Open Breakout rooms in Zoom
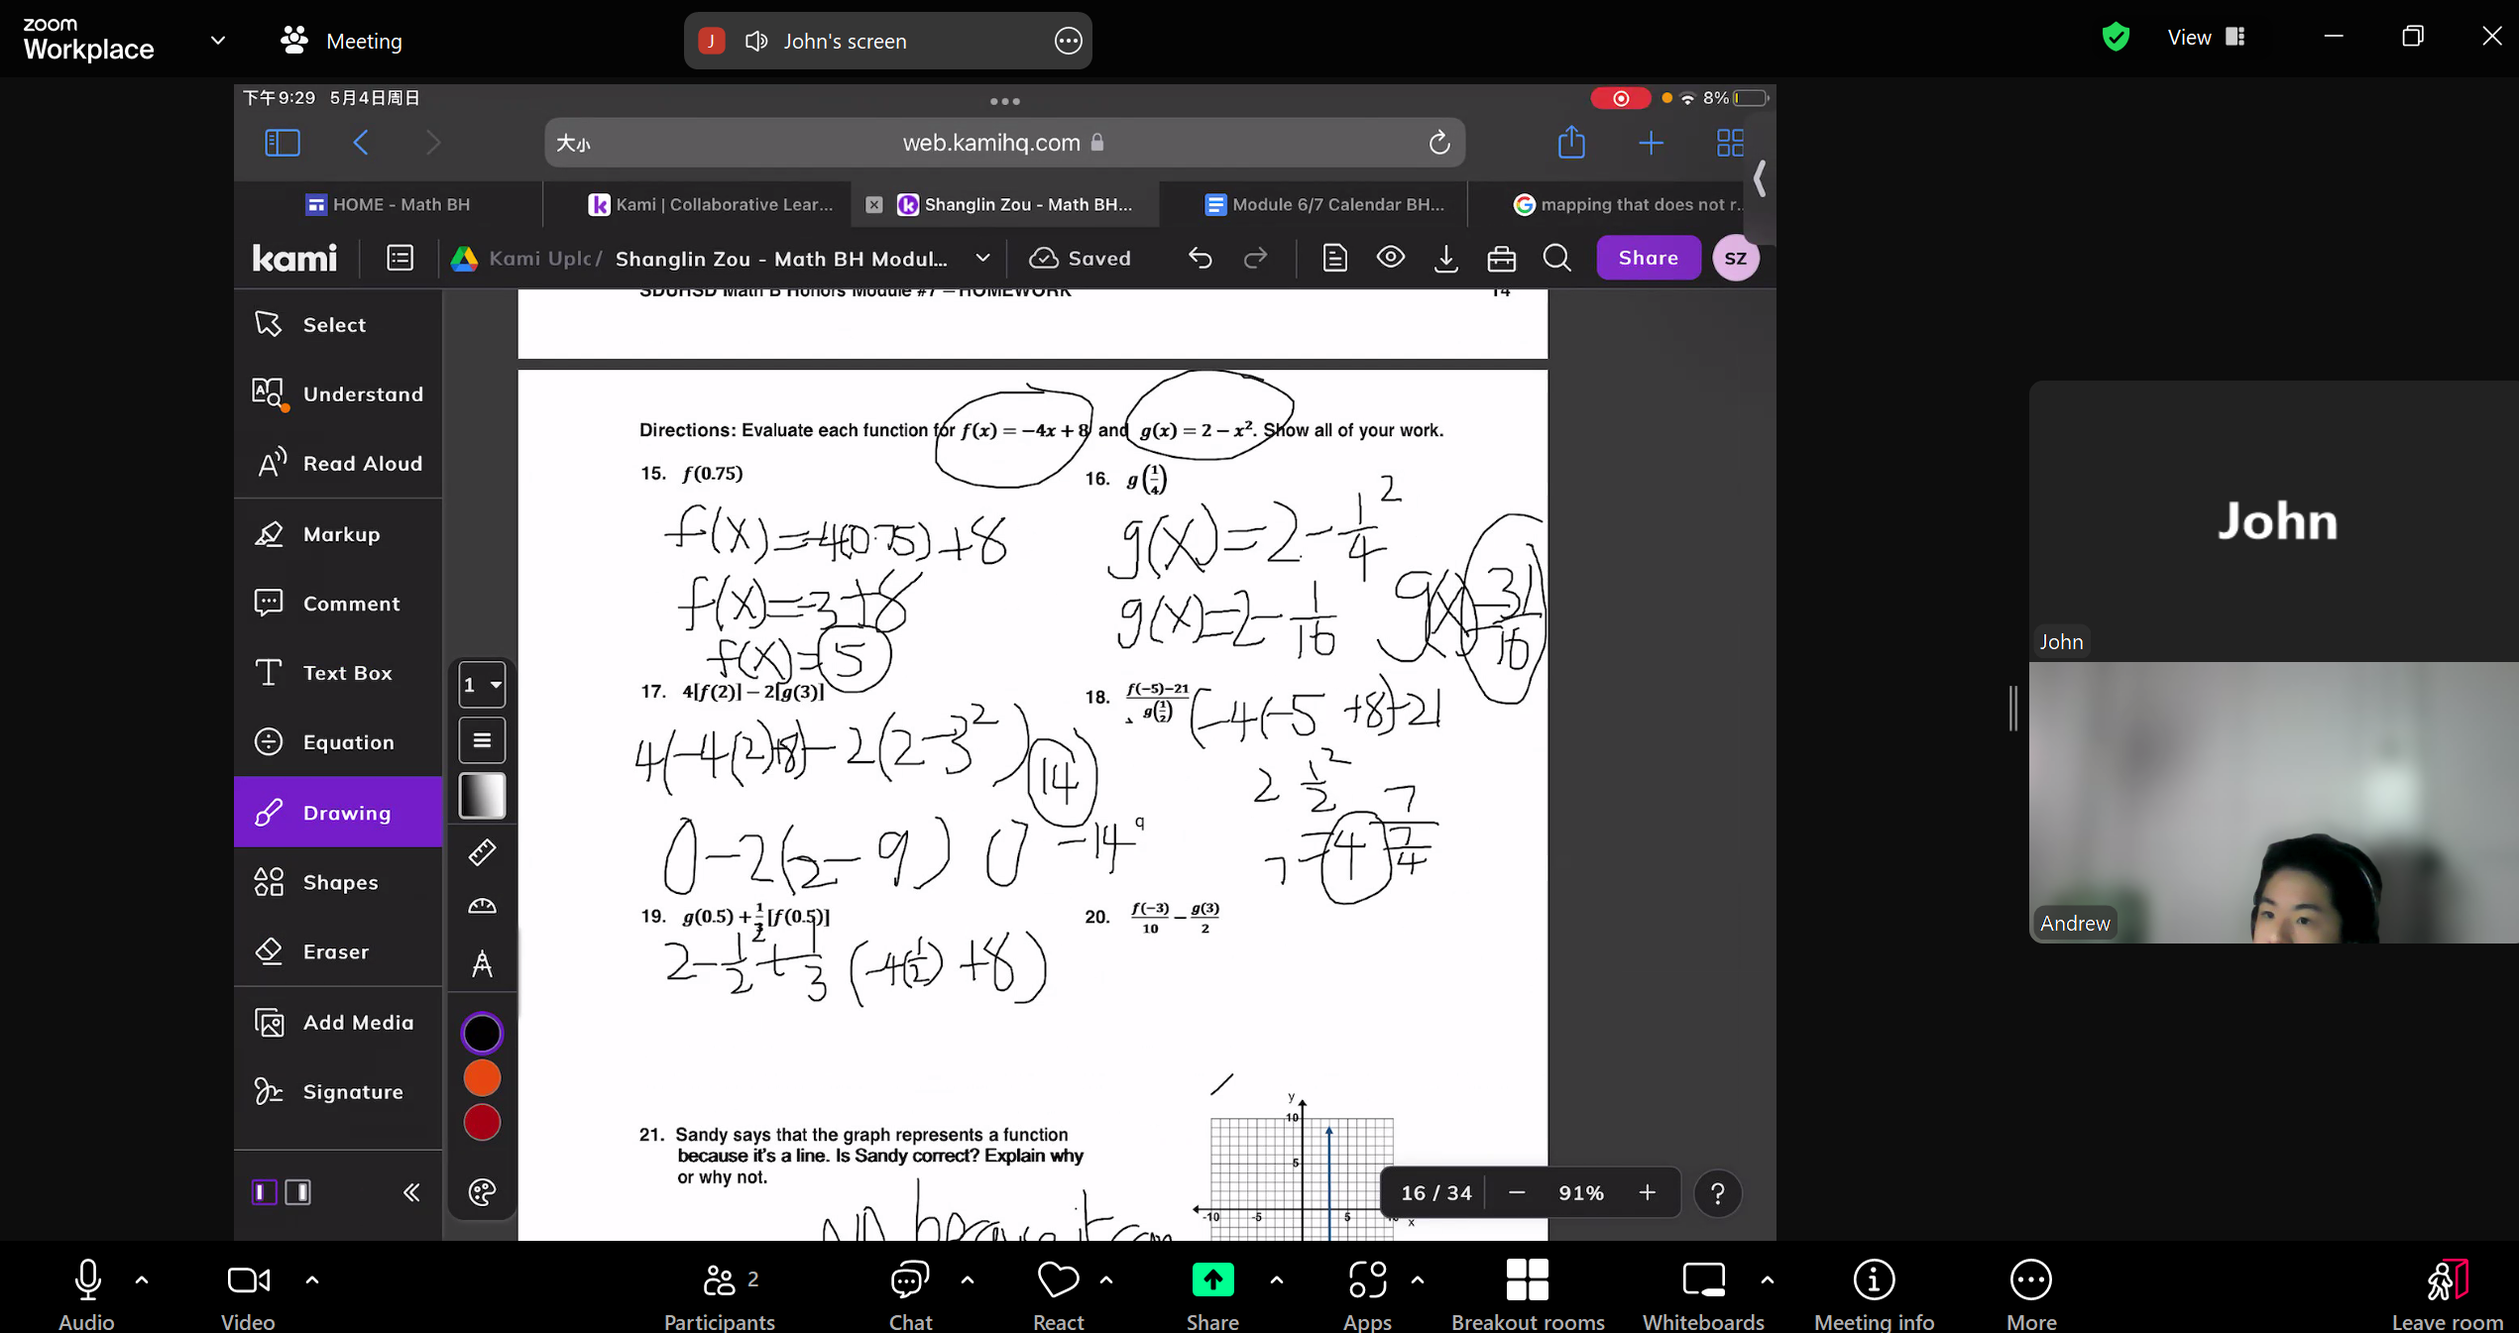The width and height of the screenshot is (2519, 1333). click(1528, 1293)
